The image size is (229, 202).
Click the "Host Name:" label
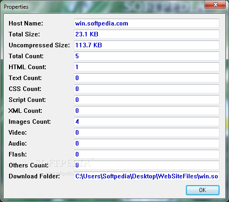tap(26, 23)
